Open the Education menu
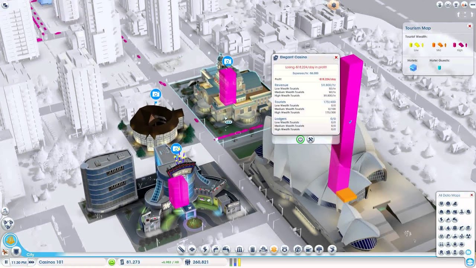476x268 pixels. pos(297,249)
